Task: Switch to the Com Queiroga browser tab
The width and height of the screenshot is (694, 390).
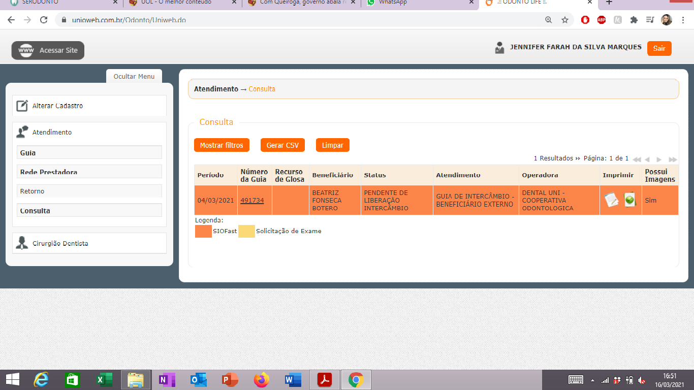Action: [x=302, y=3]
